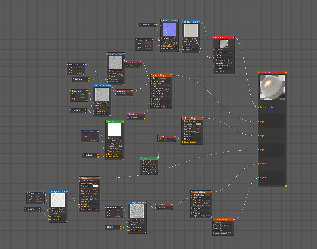Click the Base material pin on OctLayered
317x249 pixels.
tap(259, 107)
